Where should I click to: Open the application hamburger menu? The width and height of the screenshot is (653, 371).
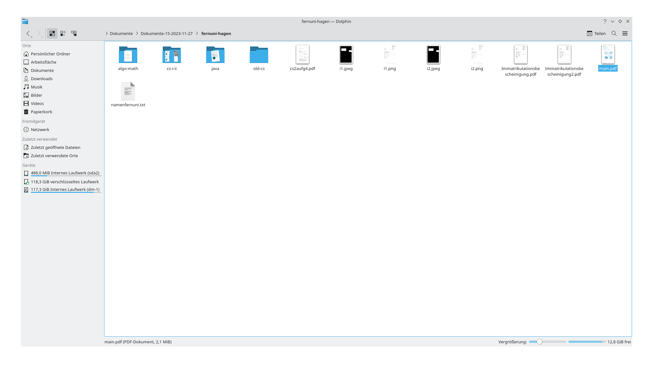click(625, 33)
